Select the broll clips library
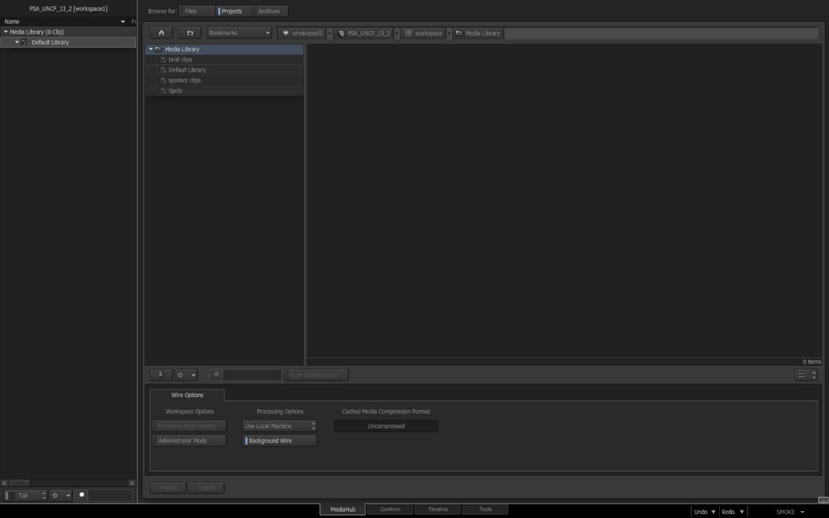The height and width of the screenshot is (518, 829). point(180,59)
